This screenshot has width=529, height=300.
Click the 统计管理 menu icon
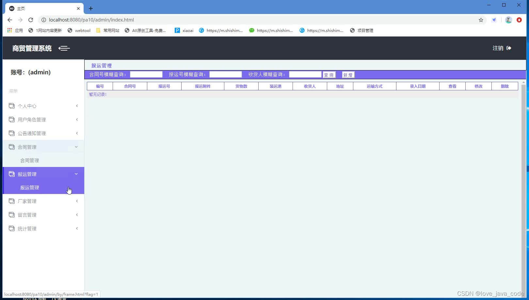[x=12, y=228]
